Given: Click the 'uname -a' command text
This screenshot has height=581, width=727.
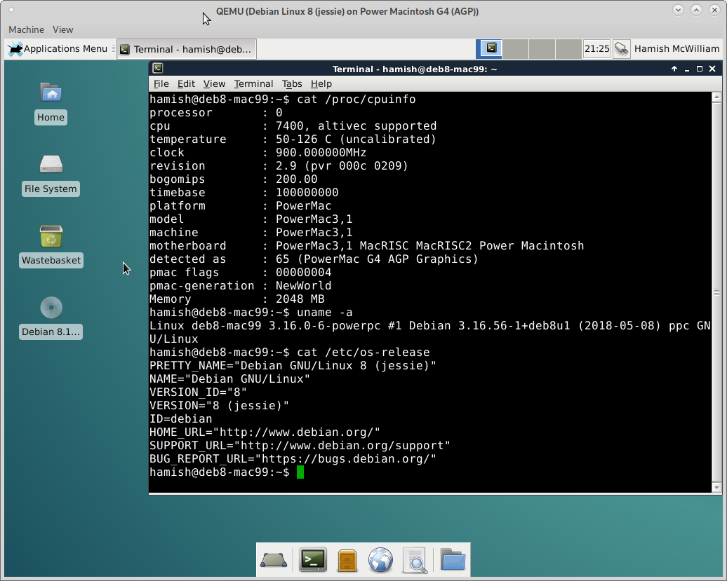Looking at the screenshot, I should (324, 313).
